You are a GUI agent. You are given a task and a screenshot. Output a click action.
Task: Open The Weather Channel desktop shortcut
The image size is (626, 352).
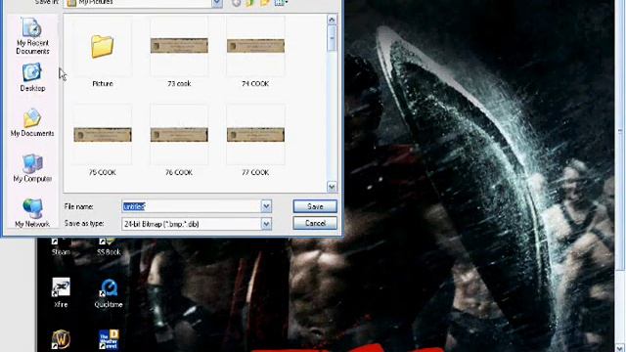pos(109,339)
